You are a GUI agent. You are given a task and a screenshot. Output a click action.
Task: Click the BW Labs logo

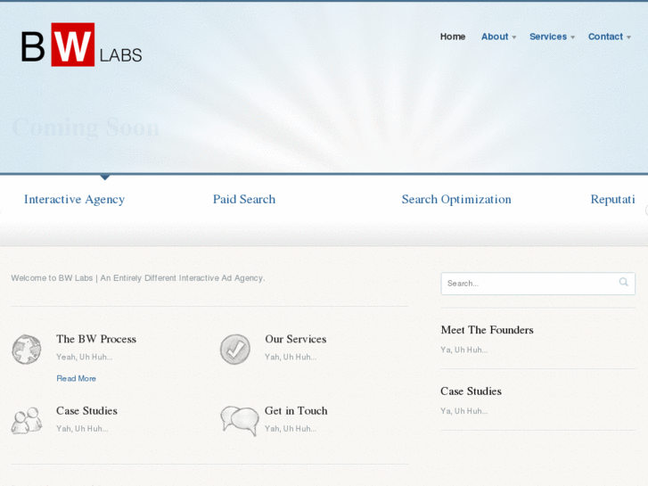tap(82, 45)
